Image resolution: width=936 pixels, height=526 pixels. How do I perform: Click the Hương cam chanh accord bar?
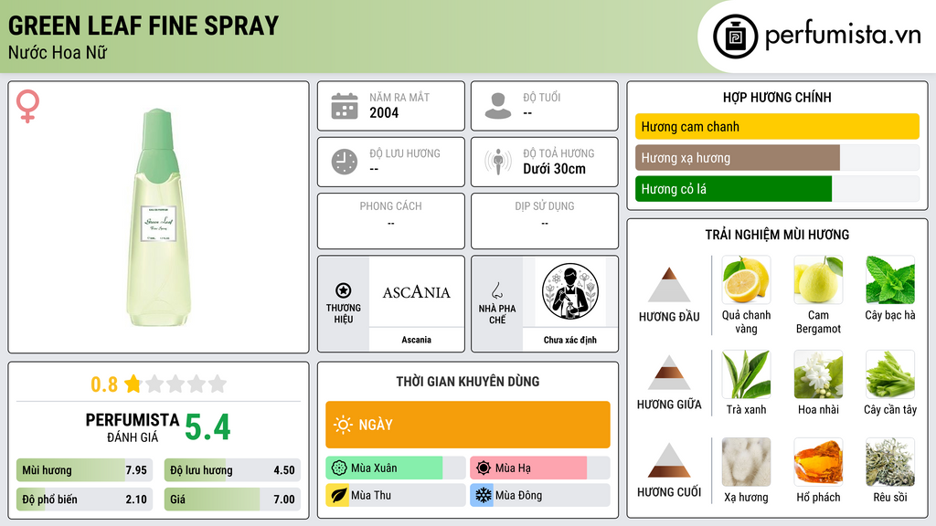click(777, 126)
